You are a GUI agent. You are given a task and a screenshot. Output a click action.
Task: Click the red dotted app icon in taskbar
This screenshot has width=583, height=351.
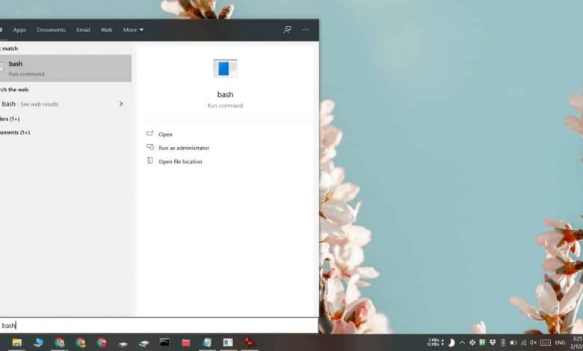[x=250, y=343]
